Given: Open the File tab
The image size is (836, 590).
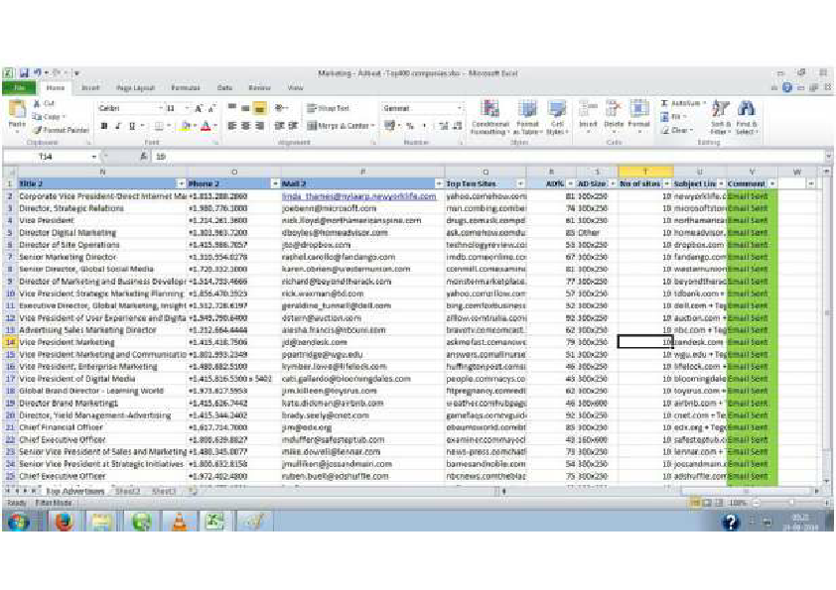Looking at the screenshot, I should (19, 88).
